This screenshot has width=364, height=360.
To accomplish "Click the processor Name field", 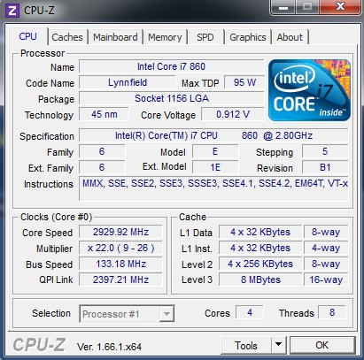I will (172, 66).
